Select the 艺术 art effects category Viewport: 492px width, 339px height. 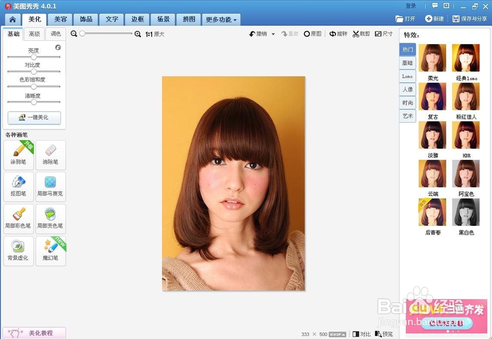[x=407, y=116]
